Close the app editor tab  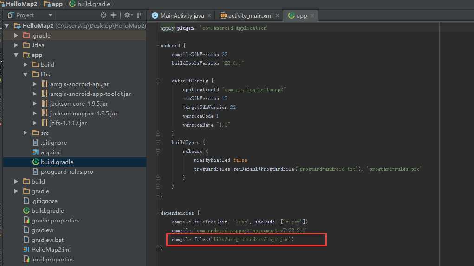point(312,15)
